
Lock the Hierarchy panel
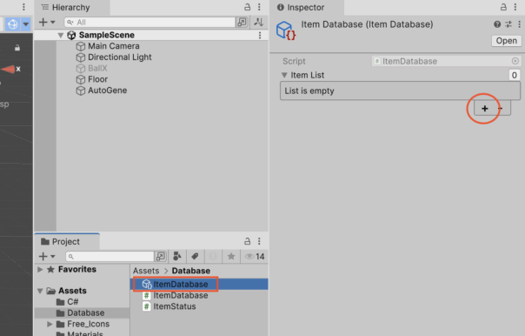click(247, 7)
